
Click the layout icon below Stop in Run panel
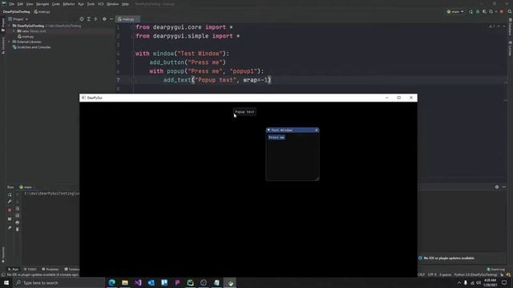pos(10,218)
